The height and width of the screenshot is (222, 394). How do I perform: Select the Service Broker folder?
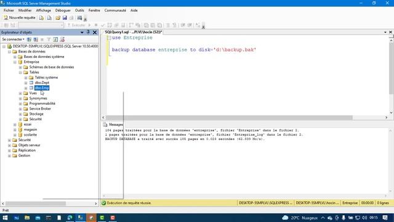40,109
